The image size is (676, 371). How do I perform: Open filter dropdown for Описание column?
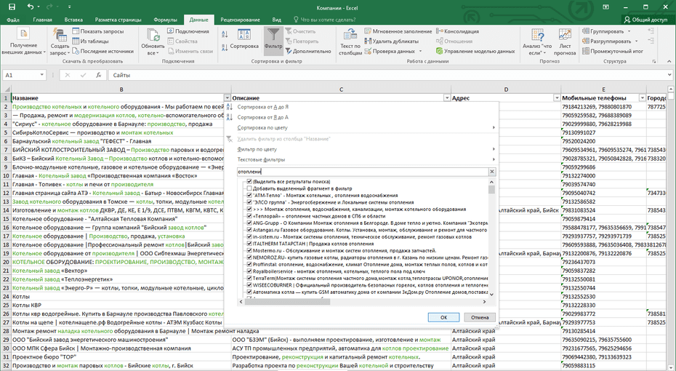[447, 98]
